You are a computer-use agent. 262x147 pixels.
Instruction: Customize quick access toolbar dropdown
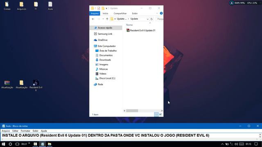(106, 8)
